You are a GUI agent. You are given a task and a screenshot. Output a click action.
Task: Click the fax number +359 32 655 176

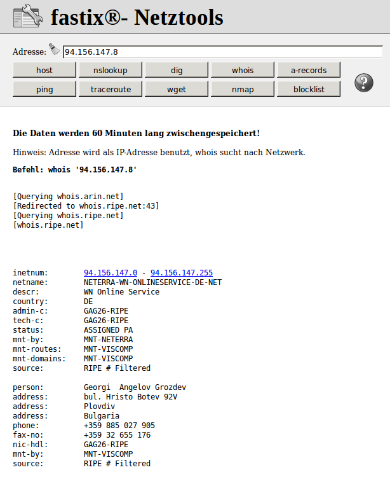click(117, 434)
